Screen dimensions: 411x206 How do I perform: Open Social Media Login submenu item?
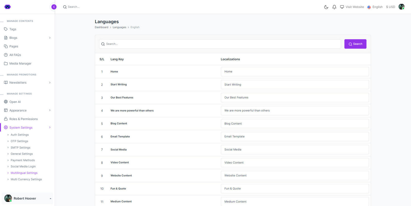pyautogui.click(x=23, y=166)
